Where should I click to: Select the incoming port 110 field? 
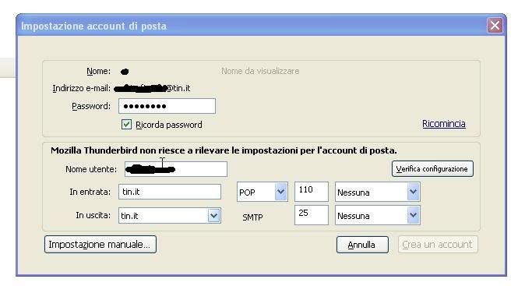(x=312, y=192)
